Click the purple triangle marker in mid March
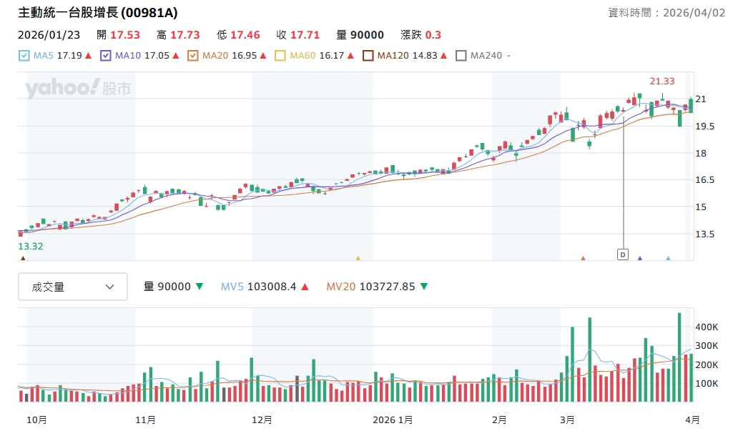Viewport: 733px width, 436px height. point(639,259)
